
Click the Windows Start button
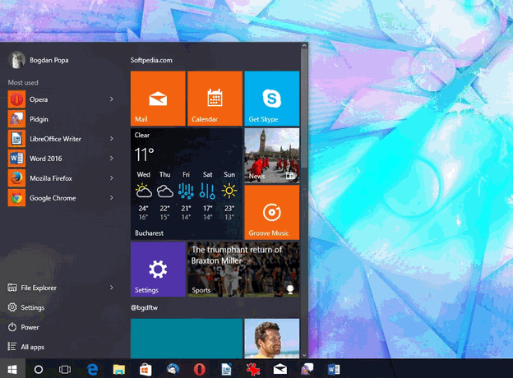point(12,370)
